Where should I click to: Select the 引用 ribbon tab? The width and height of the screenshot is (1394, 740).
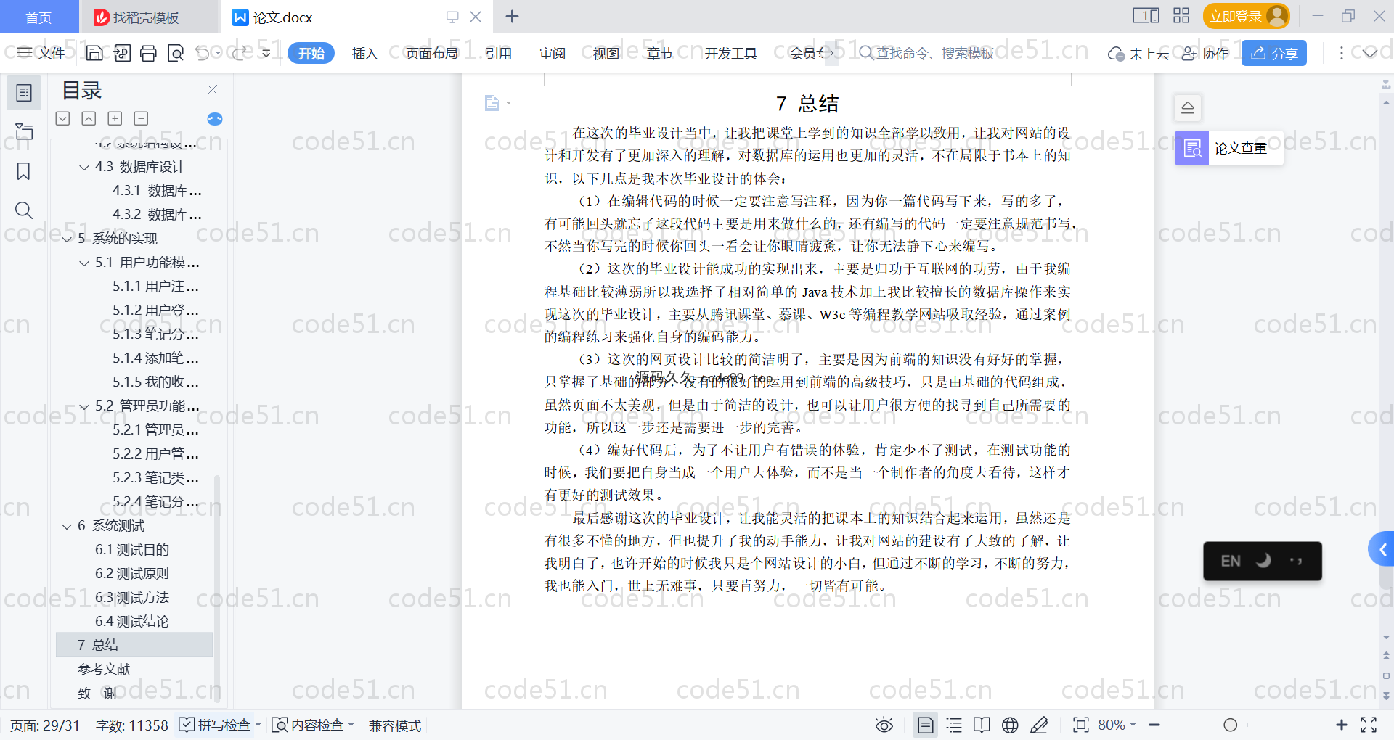tap(498, 53)
